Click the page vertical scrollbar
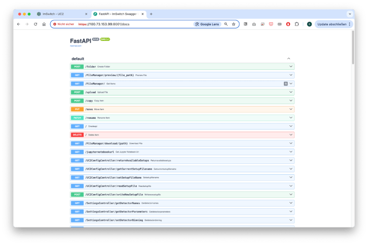Image resolution: width=368 pixels, height=245 pixels. 353,47
